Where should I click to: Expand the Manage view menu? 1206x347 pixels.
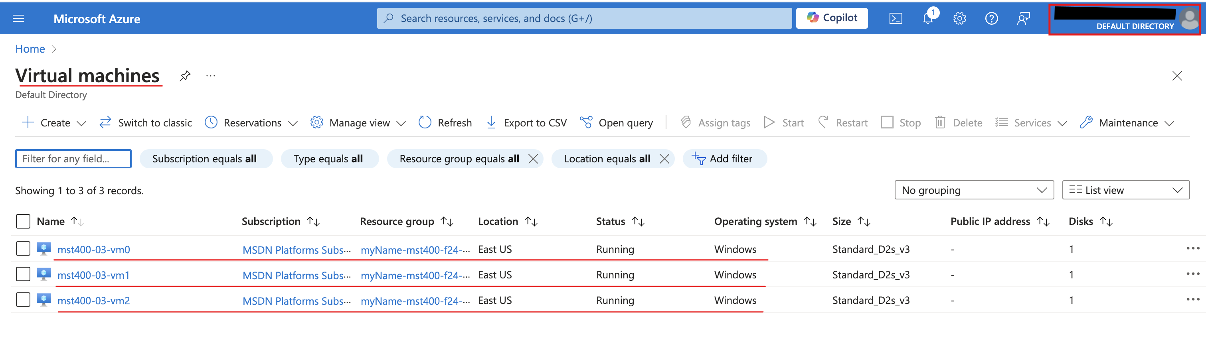pos(358,122)
